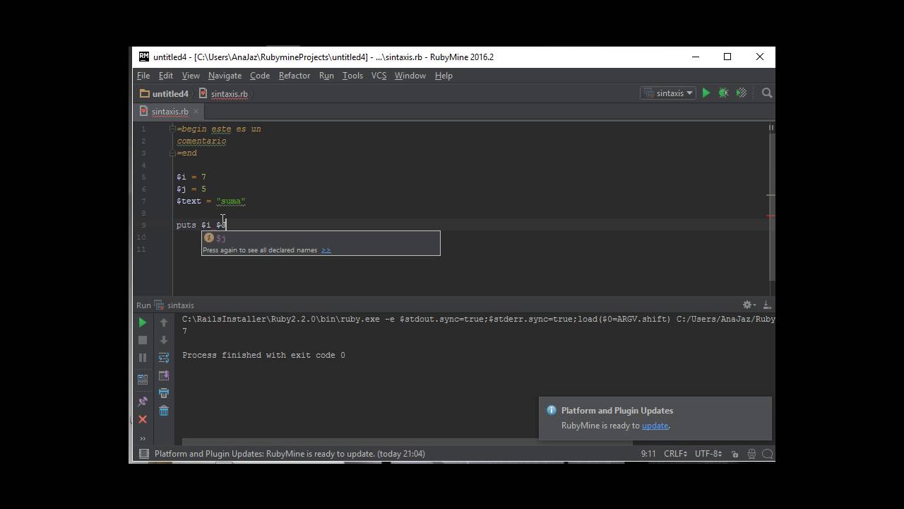Toggle soft-wrap in console output

pos(164,358)
